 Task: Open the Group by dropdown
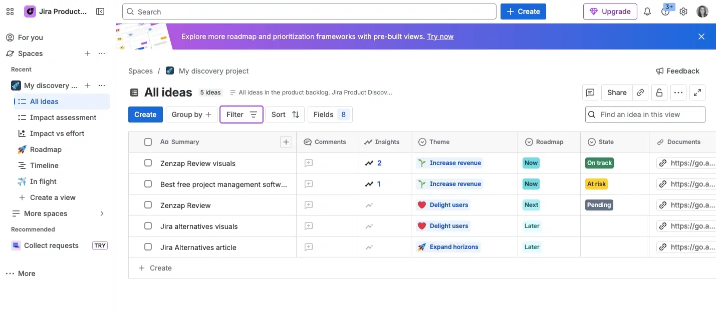point(191,114)
